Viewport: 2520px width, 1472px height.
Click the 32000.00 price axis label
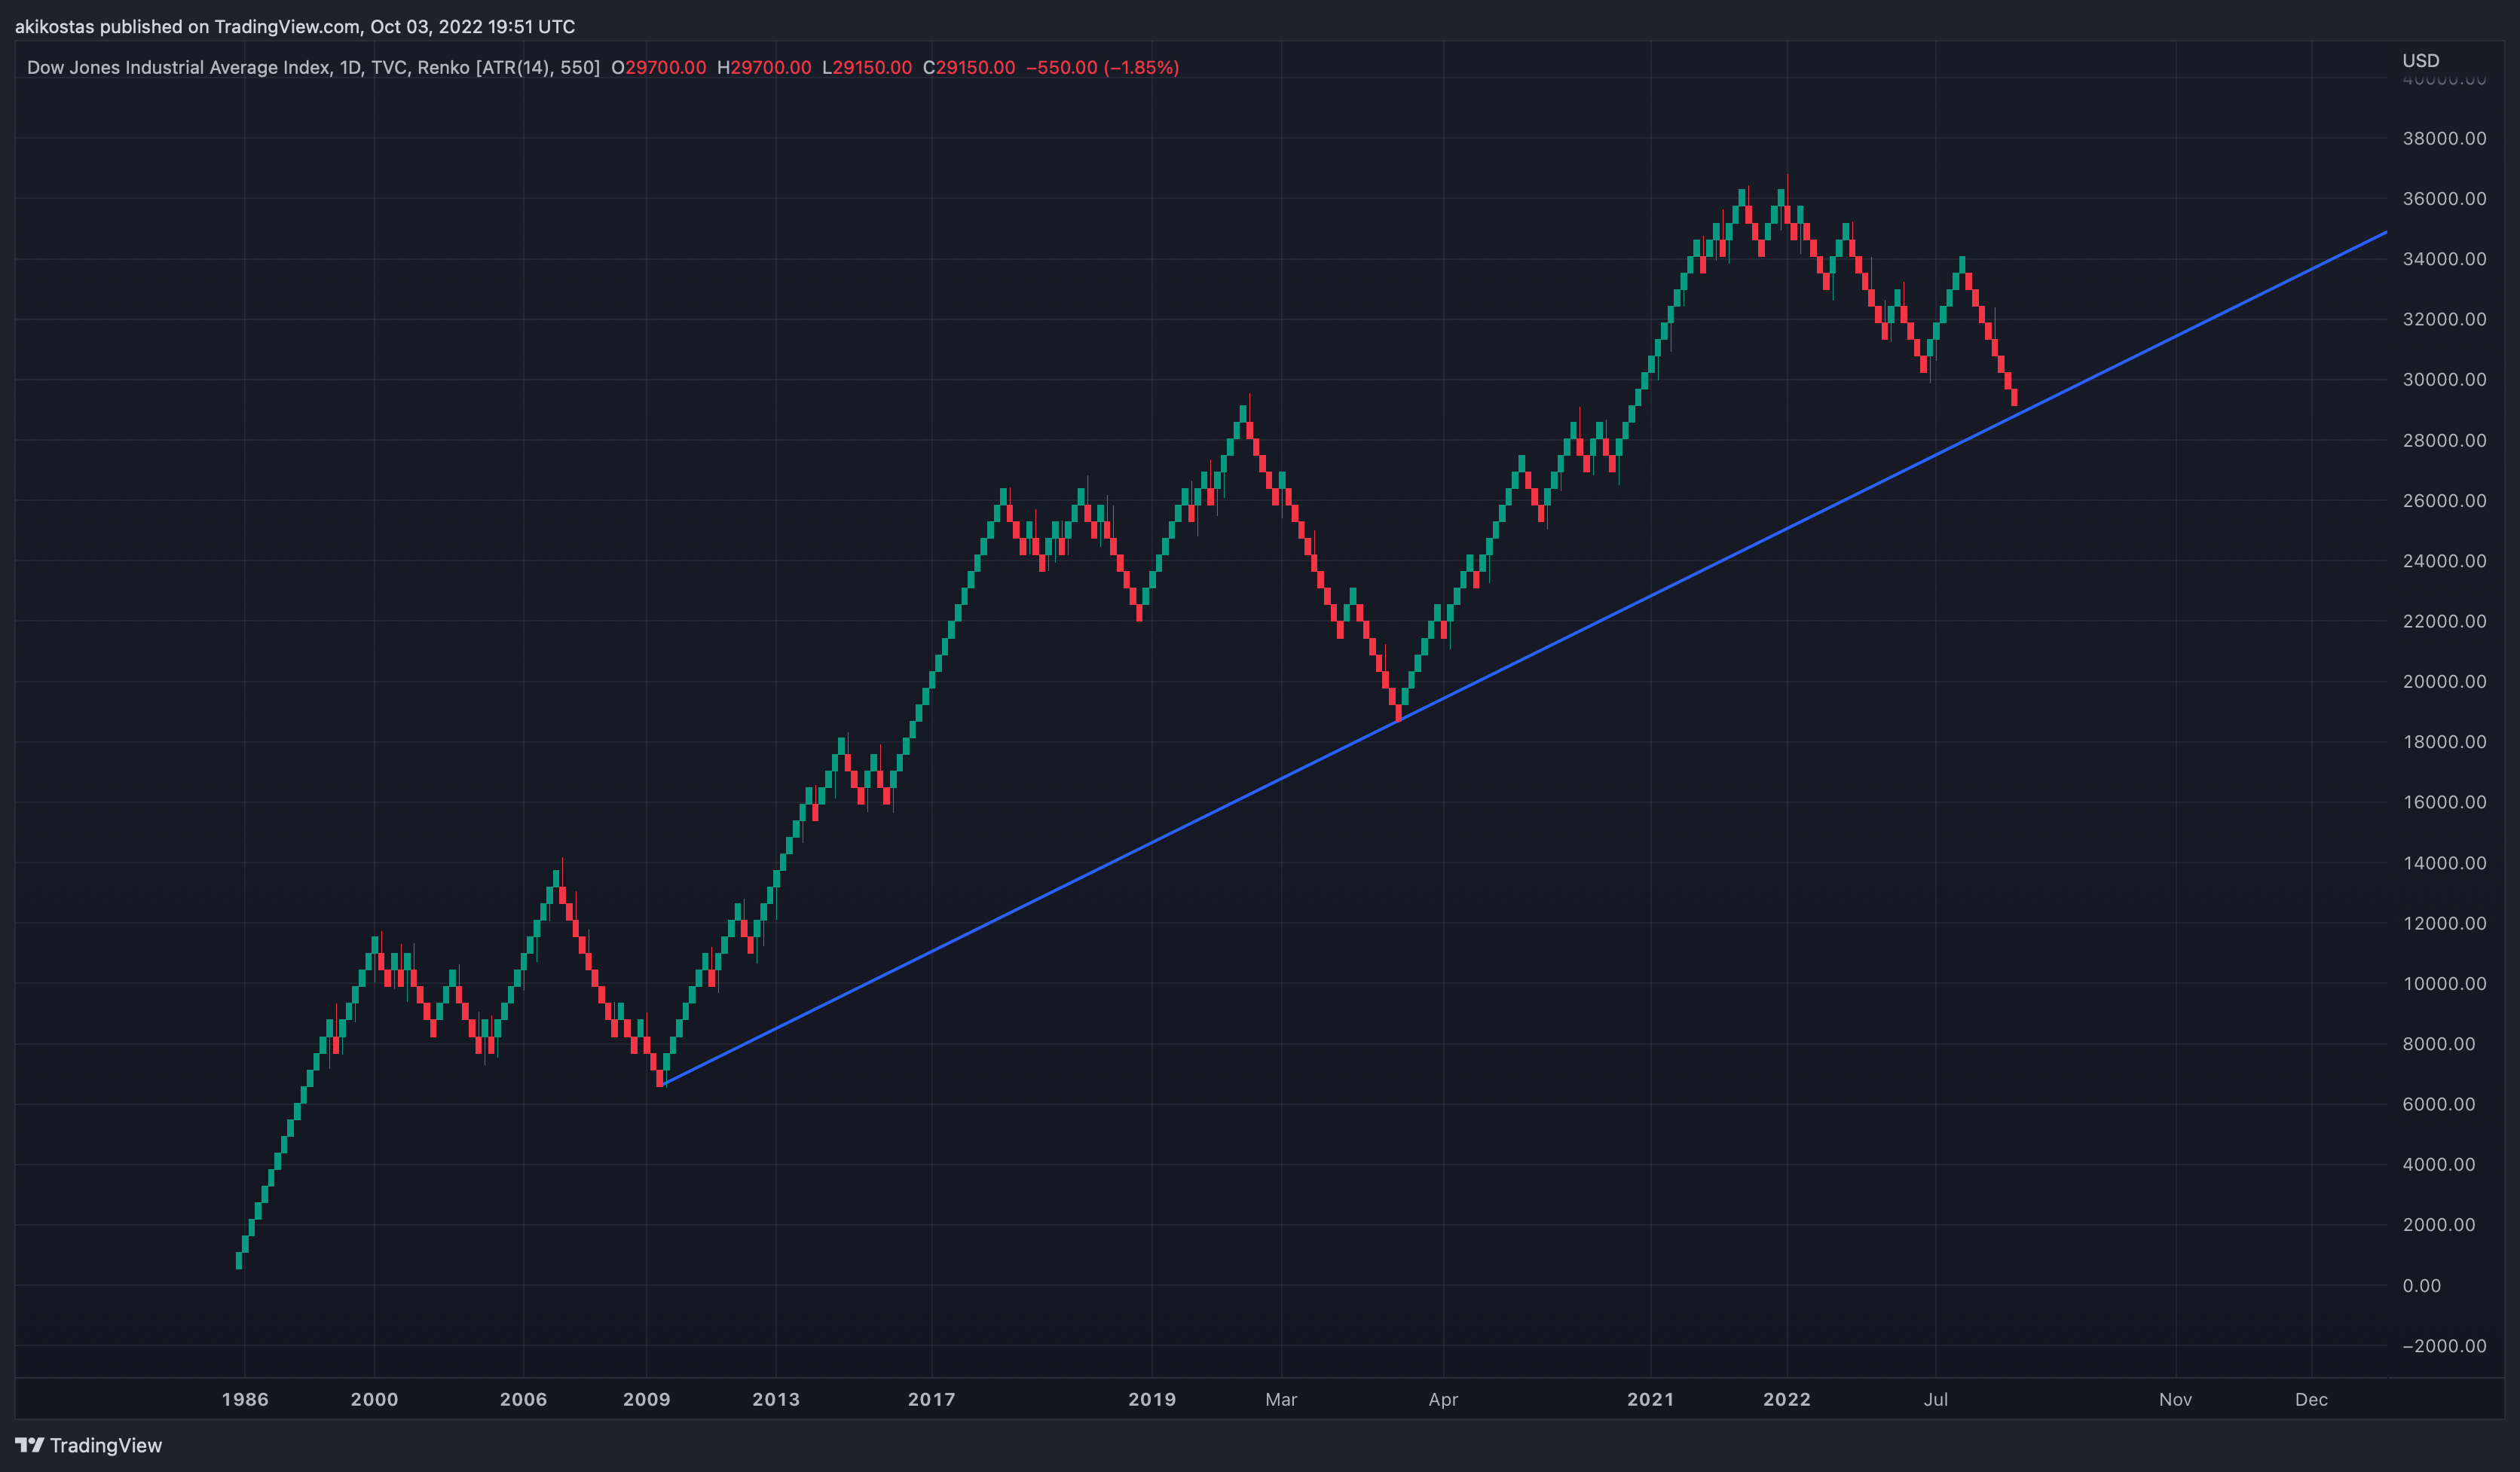point(2444,319)
